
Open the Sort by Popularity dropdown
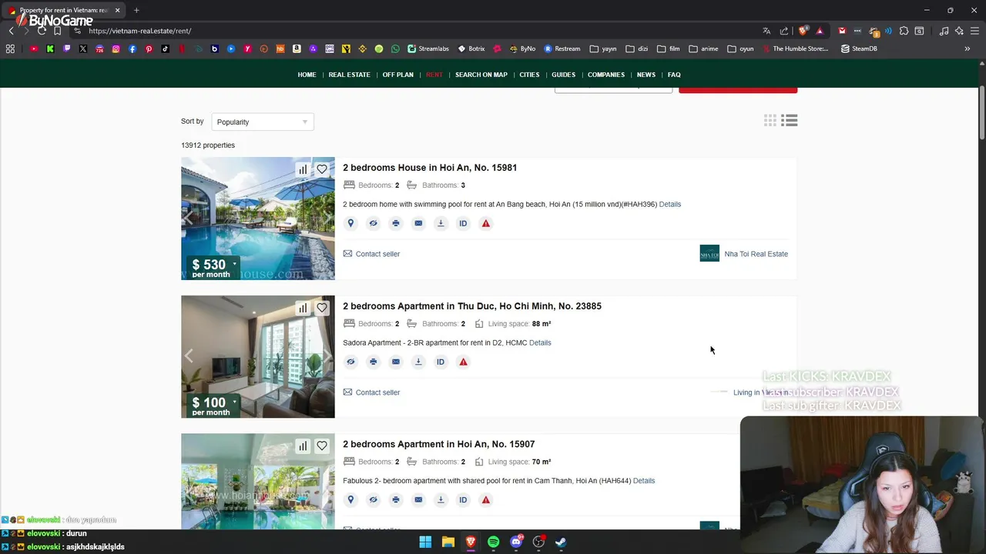coord(263,122)
